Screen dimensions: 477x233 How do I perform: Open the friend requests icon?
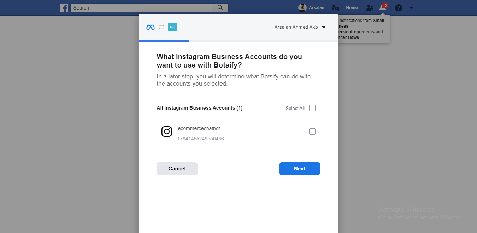pyautogui.click(x=370, y=8)
